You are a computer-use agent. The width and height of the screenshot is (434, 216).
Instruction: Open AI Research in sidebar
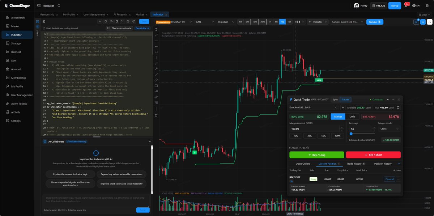17,17
